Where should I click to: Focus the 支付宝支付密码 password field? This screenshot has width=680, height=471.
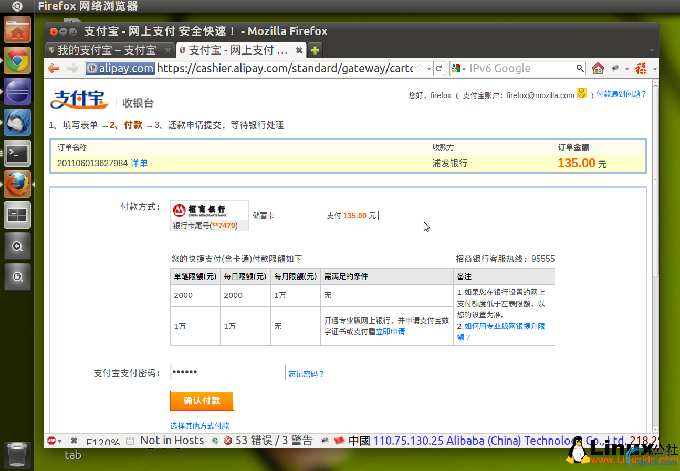(228, 372)
